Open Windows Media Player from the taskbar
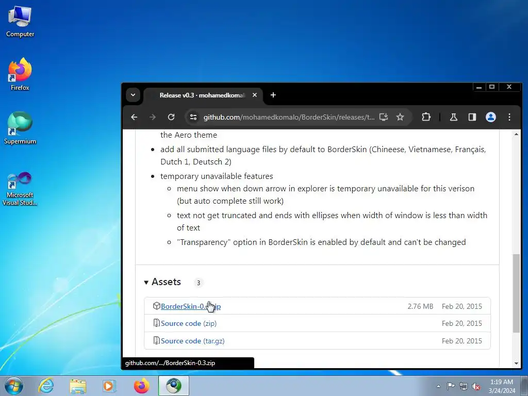This screenshot has height=396, width=528. (x=109, y=386)
